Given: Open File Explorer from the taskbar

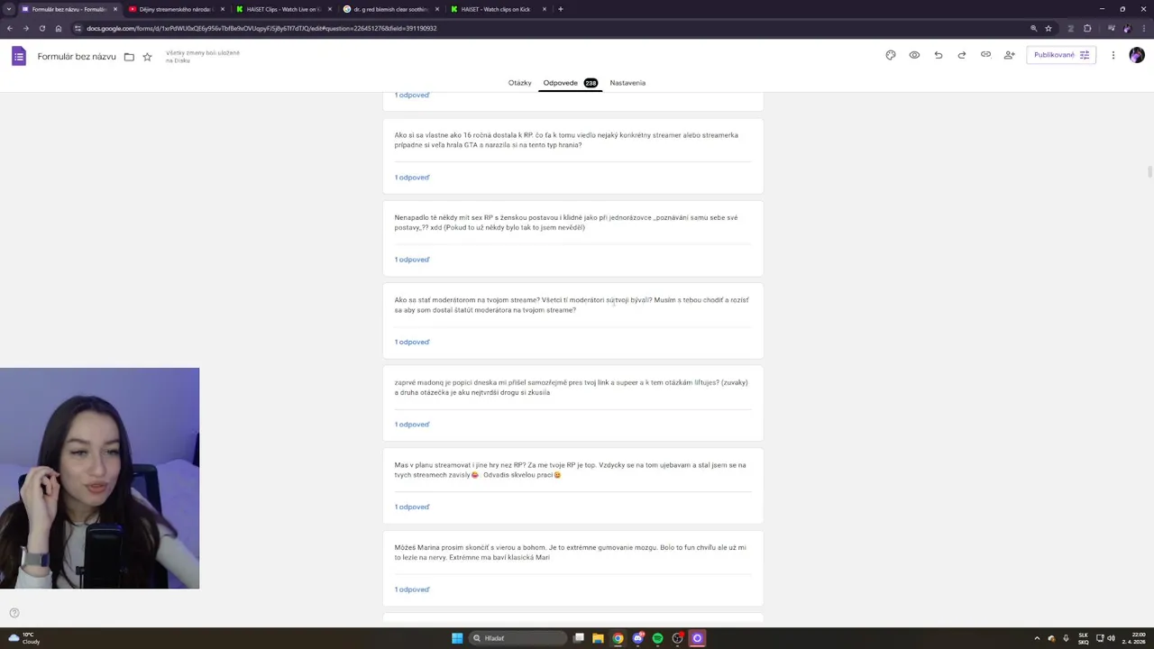Looking at the screenshot, I should [x=598, y=638].
